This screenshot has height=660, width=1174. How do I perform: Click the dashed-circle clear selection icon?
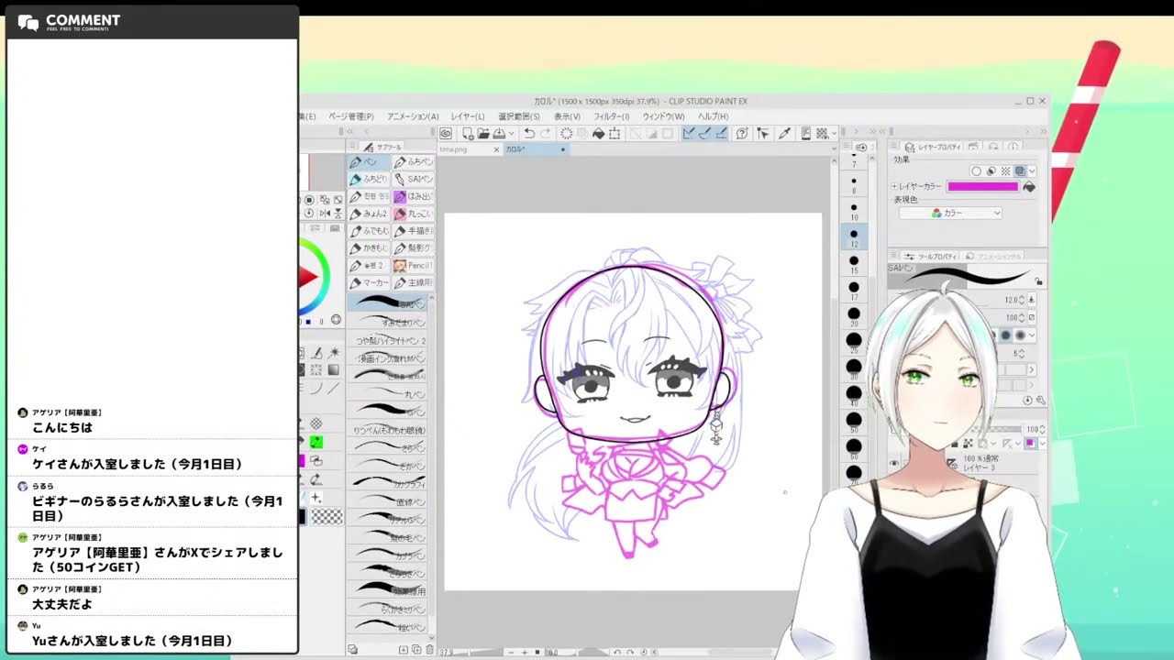(567, 133)
